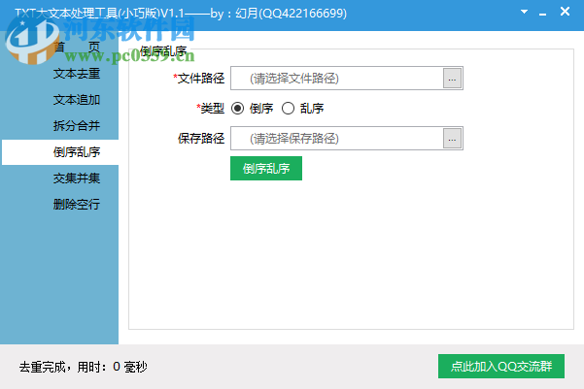The width and height of the screenshot is (584, 389).
Task: Click the status text 去重完成，用时：0 毫秒
Action: tap(83, 367)
